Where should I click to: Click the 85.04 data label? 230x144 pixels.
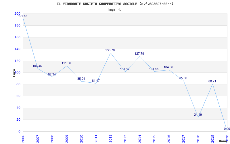point(81,79)
